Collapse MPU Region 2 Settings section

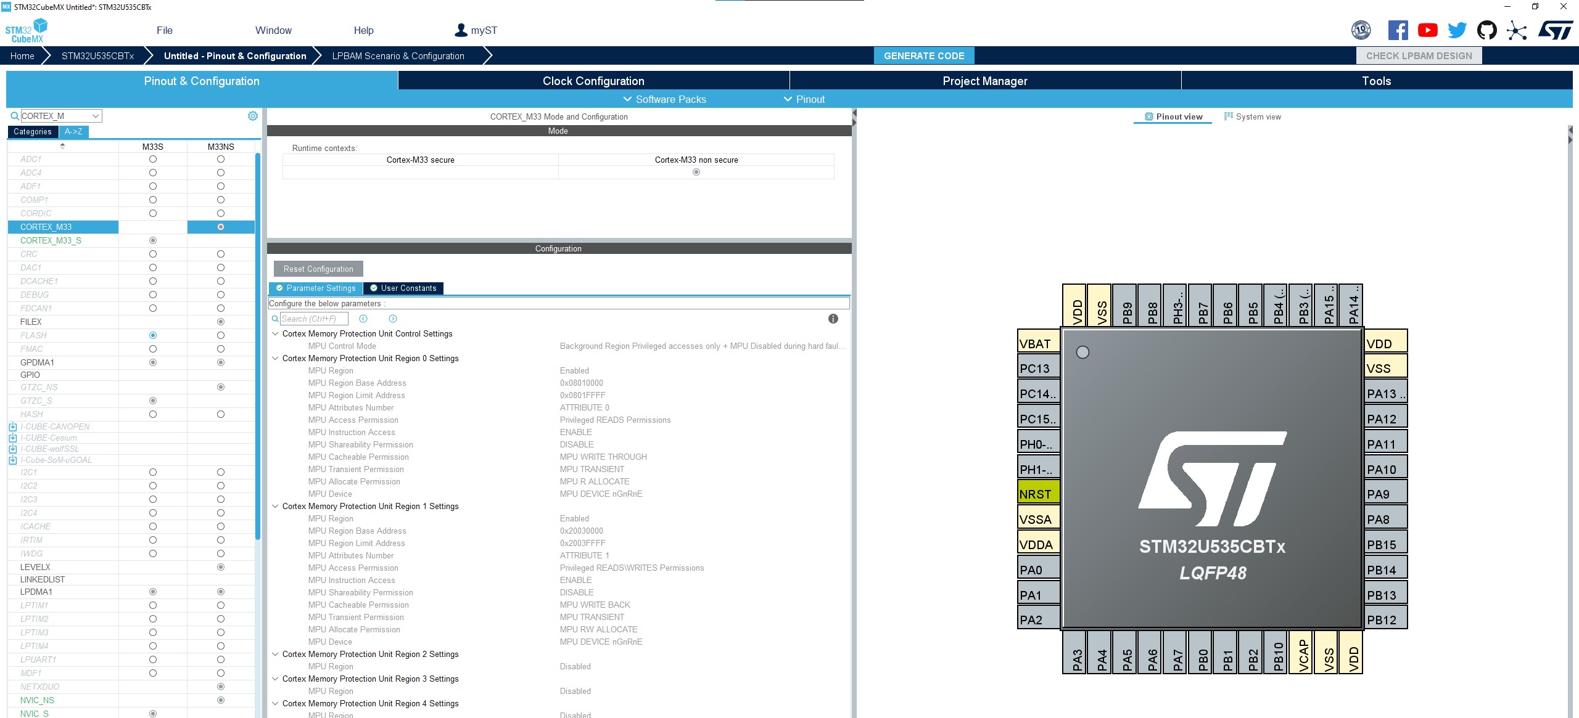click(275, 654)
